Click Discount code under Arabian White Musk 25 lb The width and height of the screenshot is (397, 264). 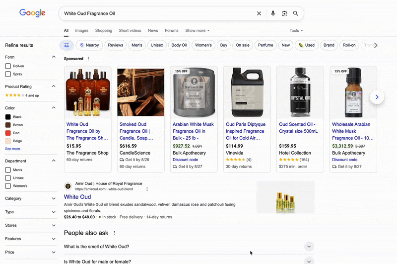click(x=185, y=160)
